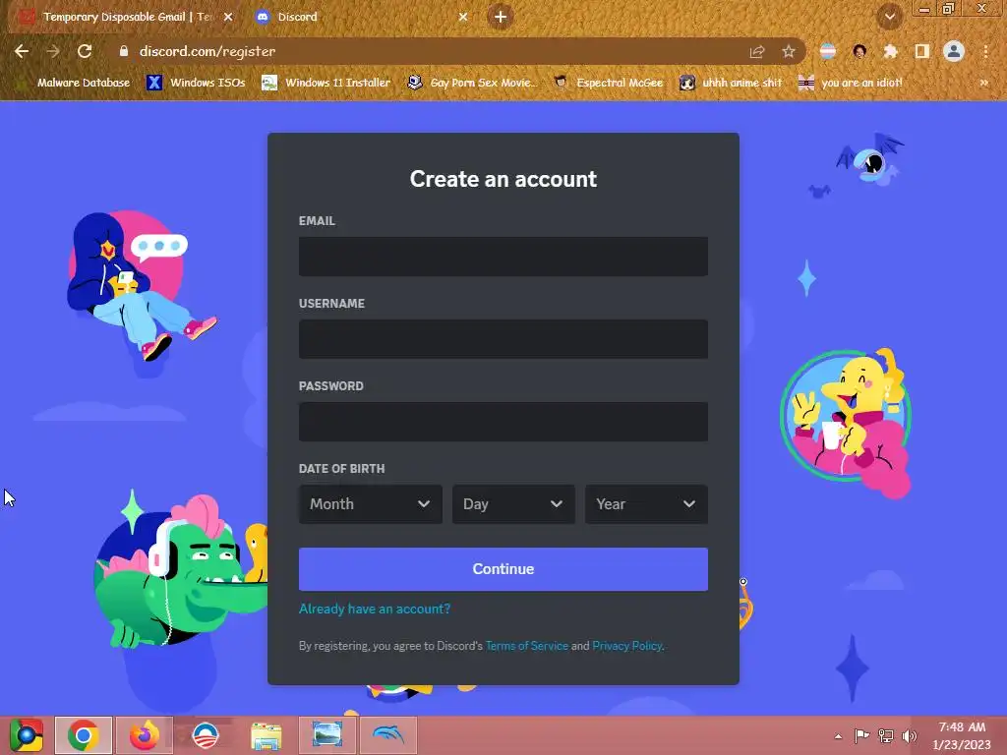Focus the EMAIL input field
1007x755 pixels.
pyautogui.click(x=503, y=257)
